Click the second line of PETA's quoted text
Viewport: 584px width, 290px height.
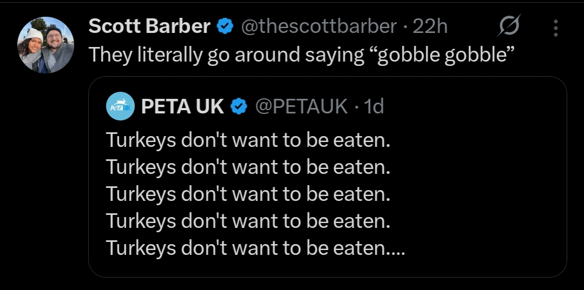[248, 167]
